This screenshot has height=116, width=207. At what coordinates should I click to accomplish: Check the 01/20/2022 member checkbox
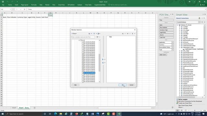83,74
